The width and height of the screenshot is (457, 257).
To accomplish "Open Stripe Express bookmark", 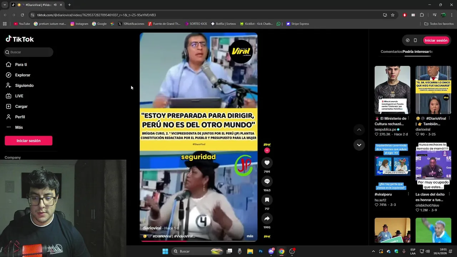I will click(x=298, y=24).
